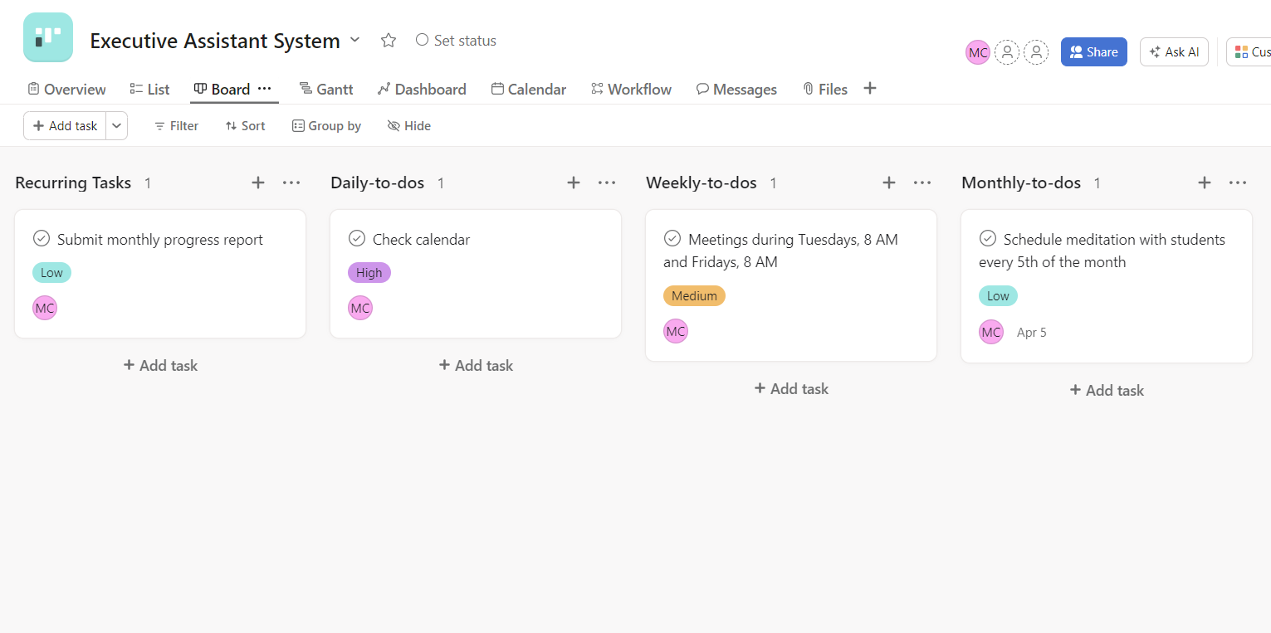Screen dimensions: 1271x633
Task: Click plus icon in Weekly-to-dos header
Action: pos(889,183)
